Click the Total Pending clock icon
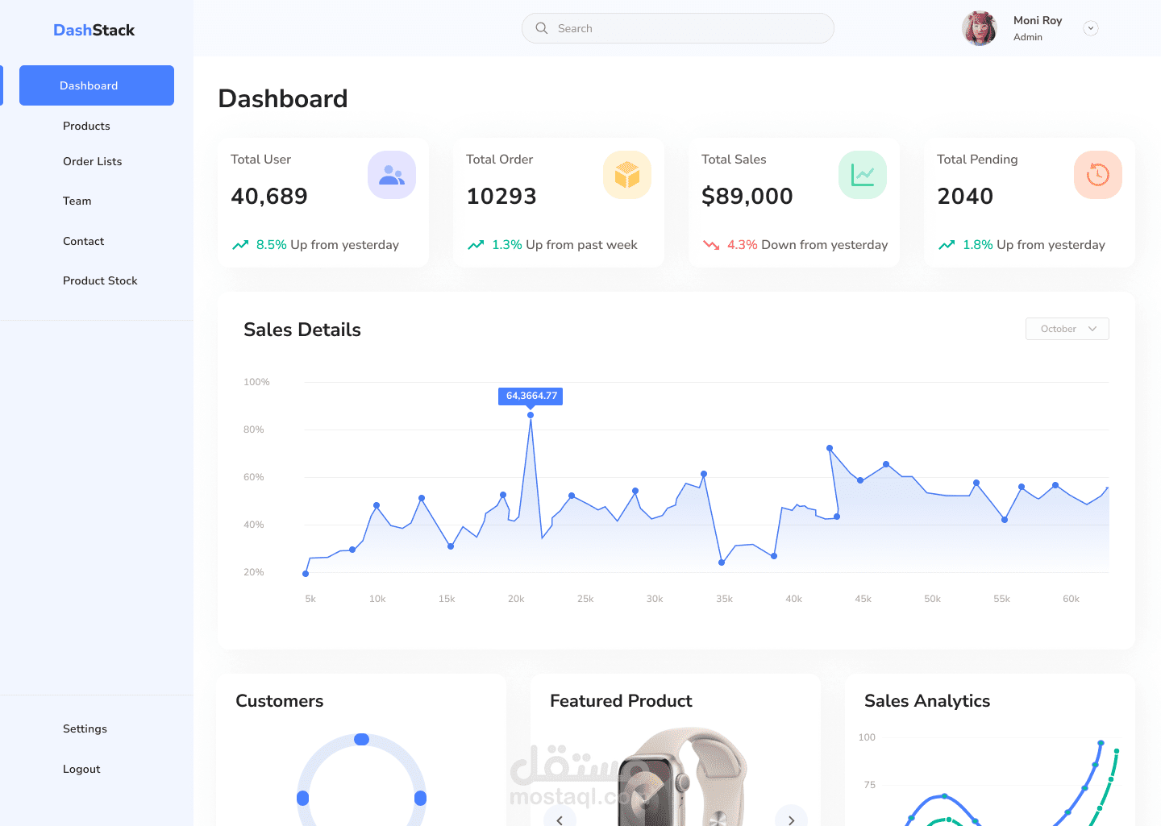 click(1098, 175)
